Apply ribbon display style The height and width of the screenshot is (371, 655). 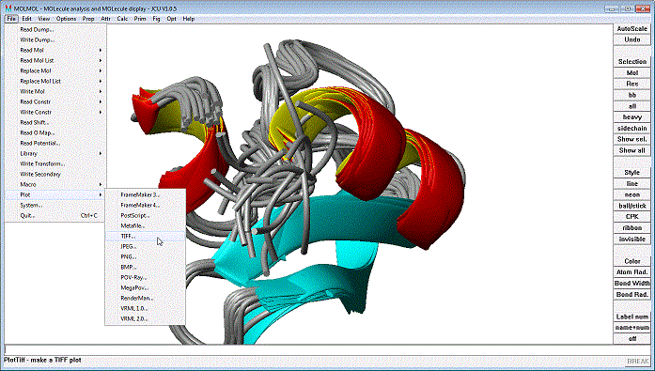click(632, 228)
